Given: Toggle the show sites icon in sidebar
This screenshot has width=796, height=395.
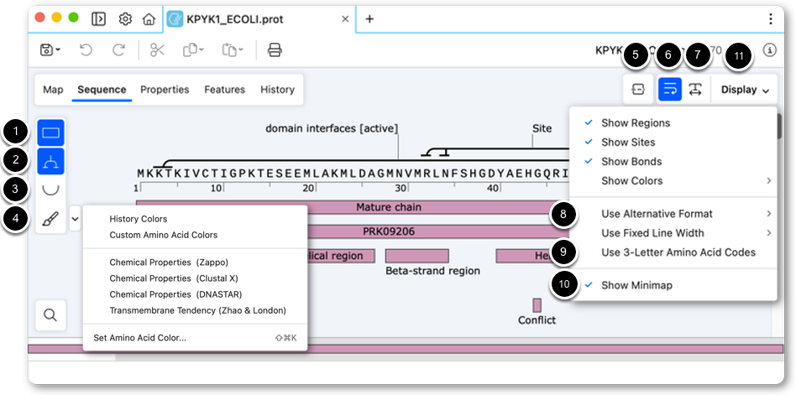Looking at the screenshot, I should click(50, 162).
